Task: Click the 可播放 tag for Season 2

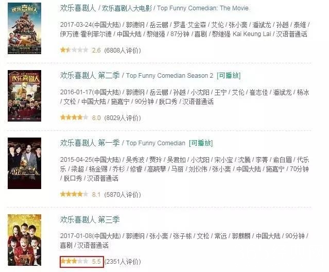Action: pyautogui.click(x=229, y=76)
